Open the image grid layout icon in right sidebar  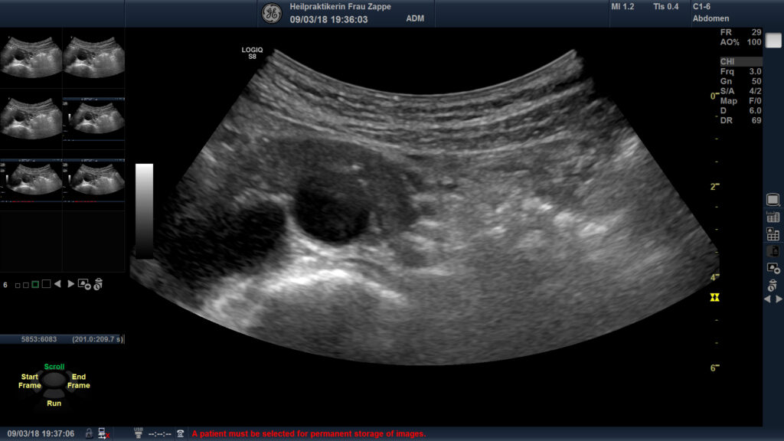tap(773, 234)
